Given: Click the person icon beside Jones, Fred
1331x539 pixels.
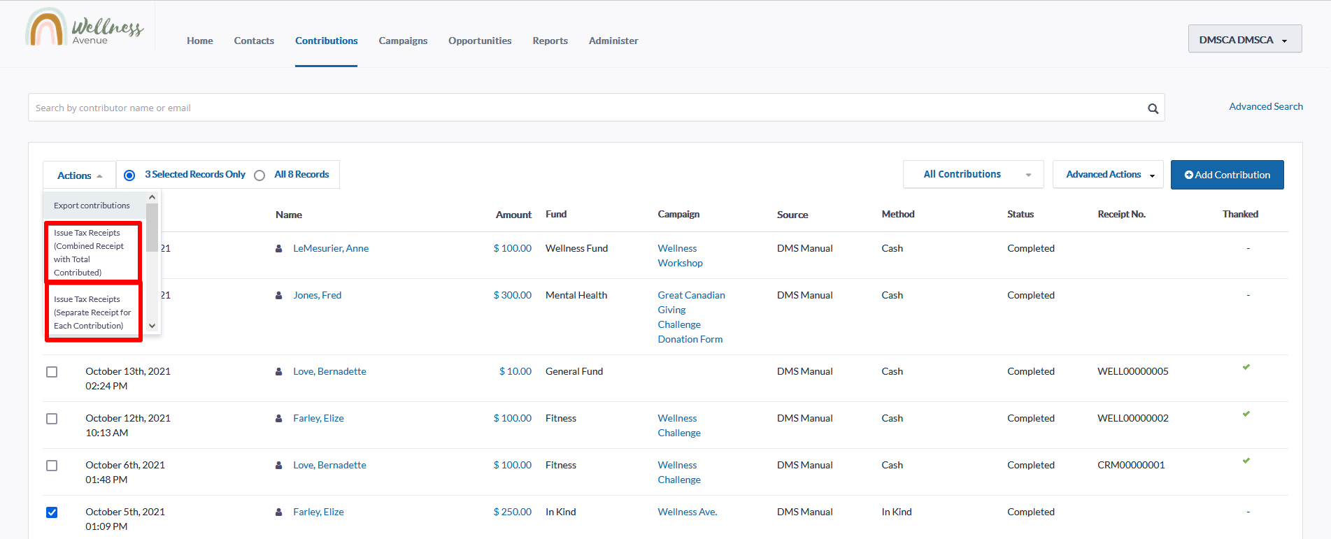Looking at the screenshot, I should [x=278, y=295].
